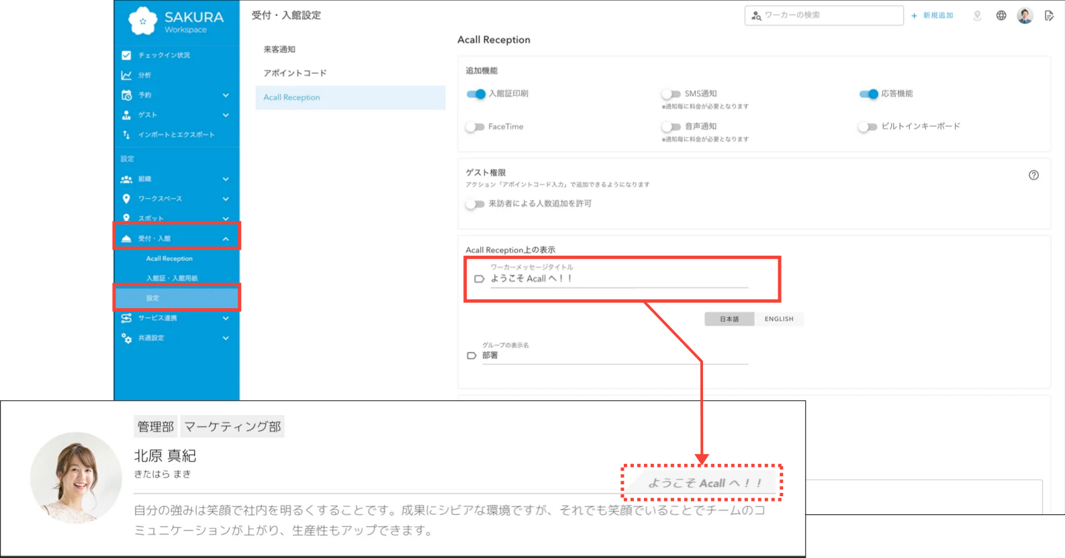1065x558 pixels.
Task: Click the 新規追加 link label
Action: point(938,15)
